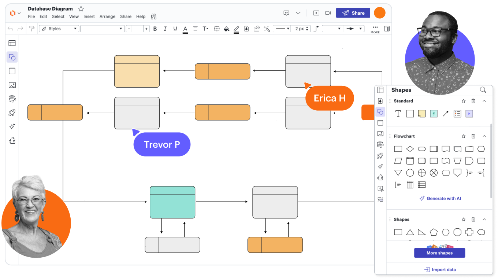This screenshot has height=280, width=498.
Task: Select the paint format roller tool
Action: pos(32,29)
